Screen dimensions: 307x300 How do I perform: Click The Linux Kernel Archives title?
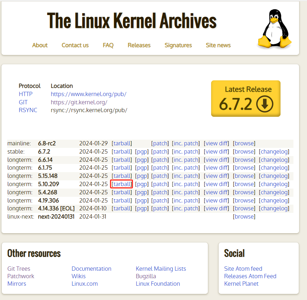point(132,21)
